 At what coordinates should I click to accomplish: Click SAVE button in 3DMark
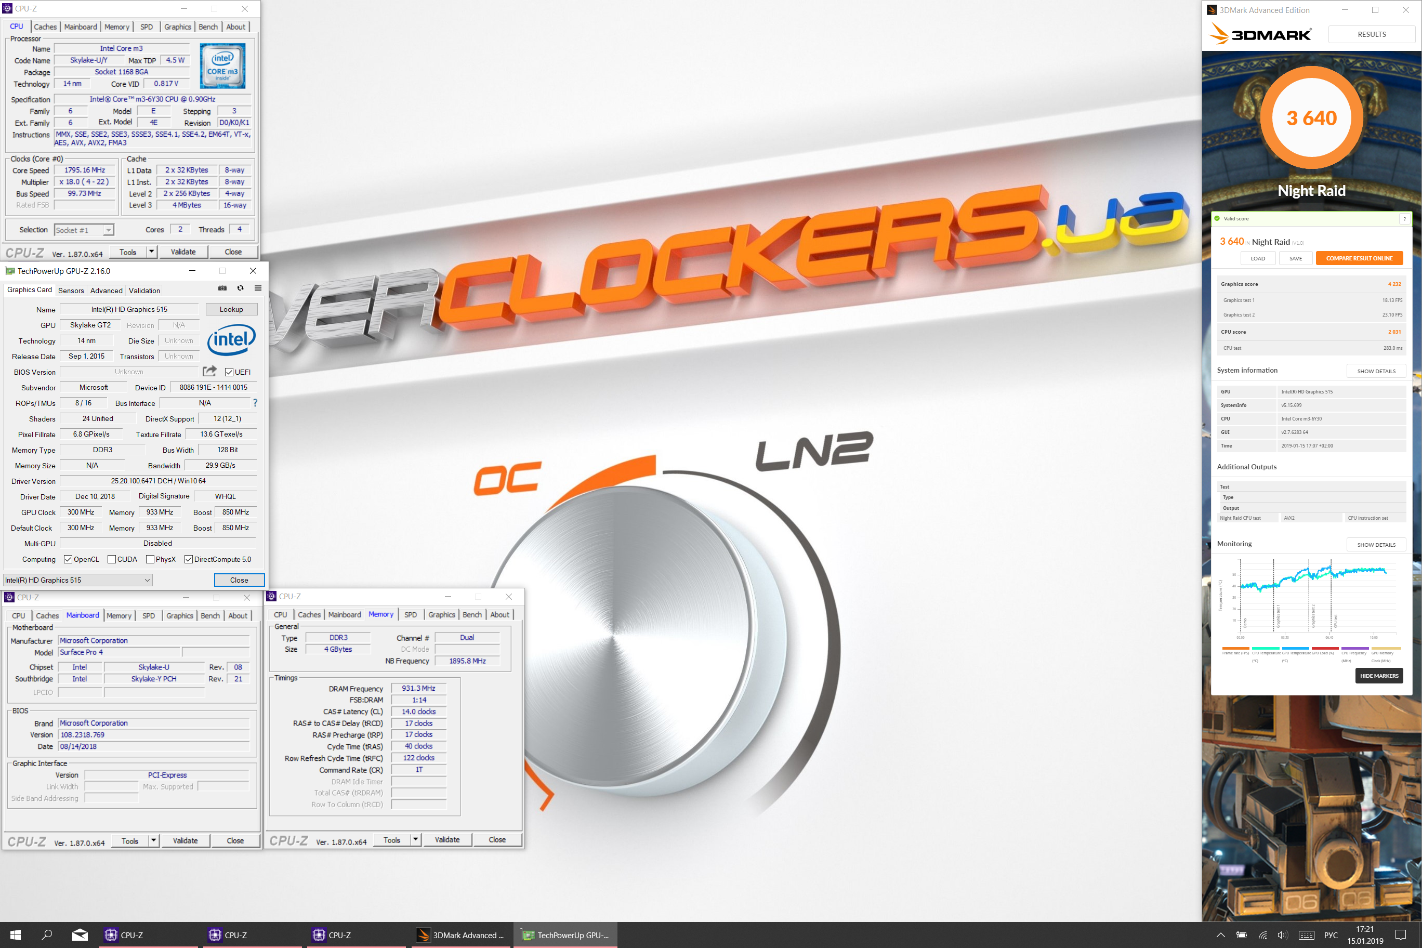click(x=1296, y=258)
